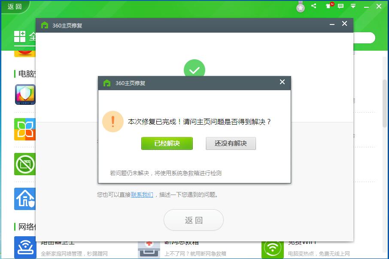Select the home-shield tool icon in sidebar
Image resolution: width=389 pixels, height=259 pixels.
(x=25, y=199)
